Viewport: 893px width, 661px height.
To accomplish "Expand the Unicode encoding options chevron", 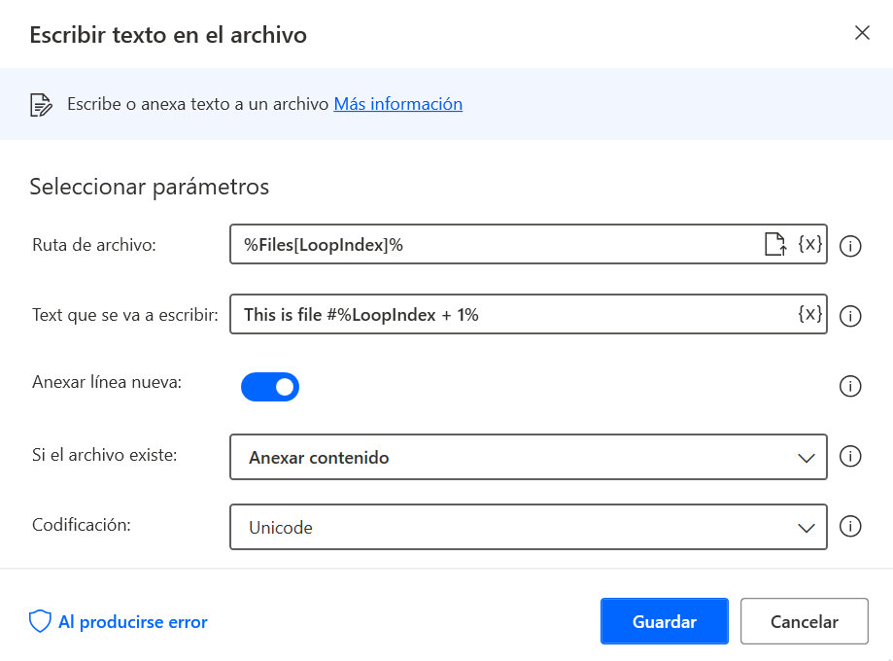I will (806, 527).
